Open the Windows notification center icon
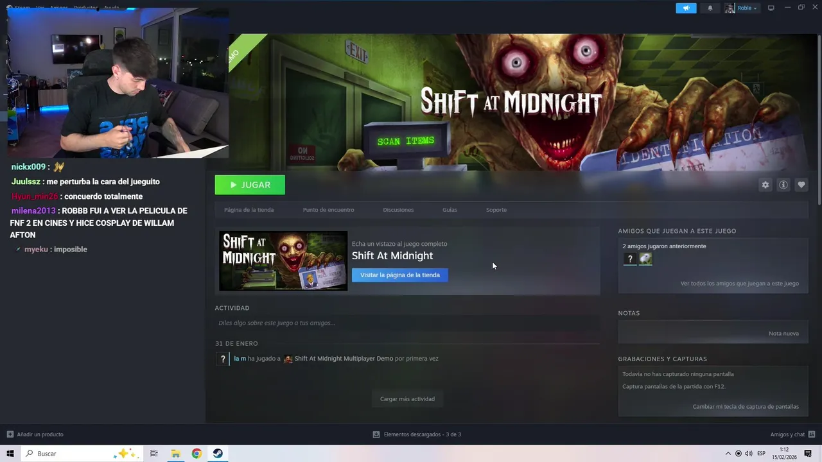Viewport: 822px width, 462px height. [x=809, y=454]
